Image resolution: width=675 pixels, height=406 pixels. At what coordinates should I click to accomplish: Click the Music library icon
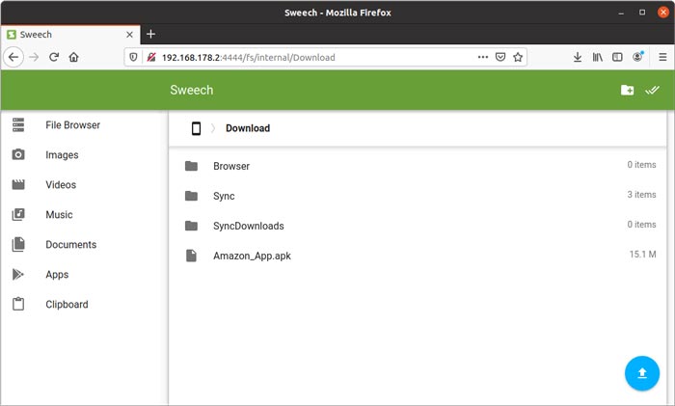pos(18,214)
